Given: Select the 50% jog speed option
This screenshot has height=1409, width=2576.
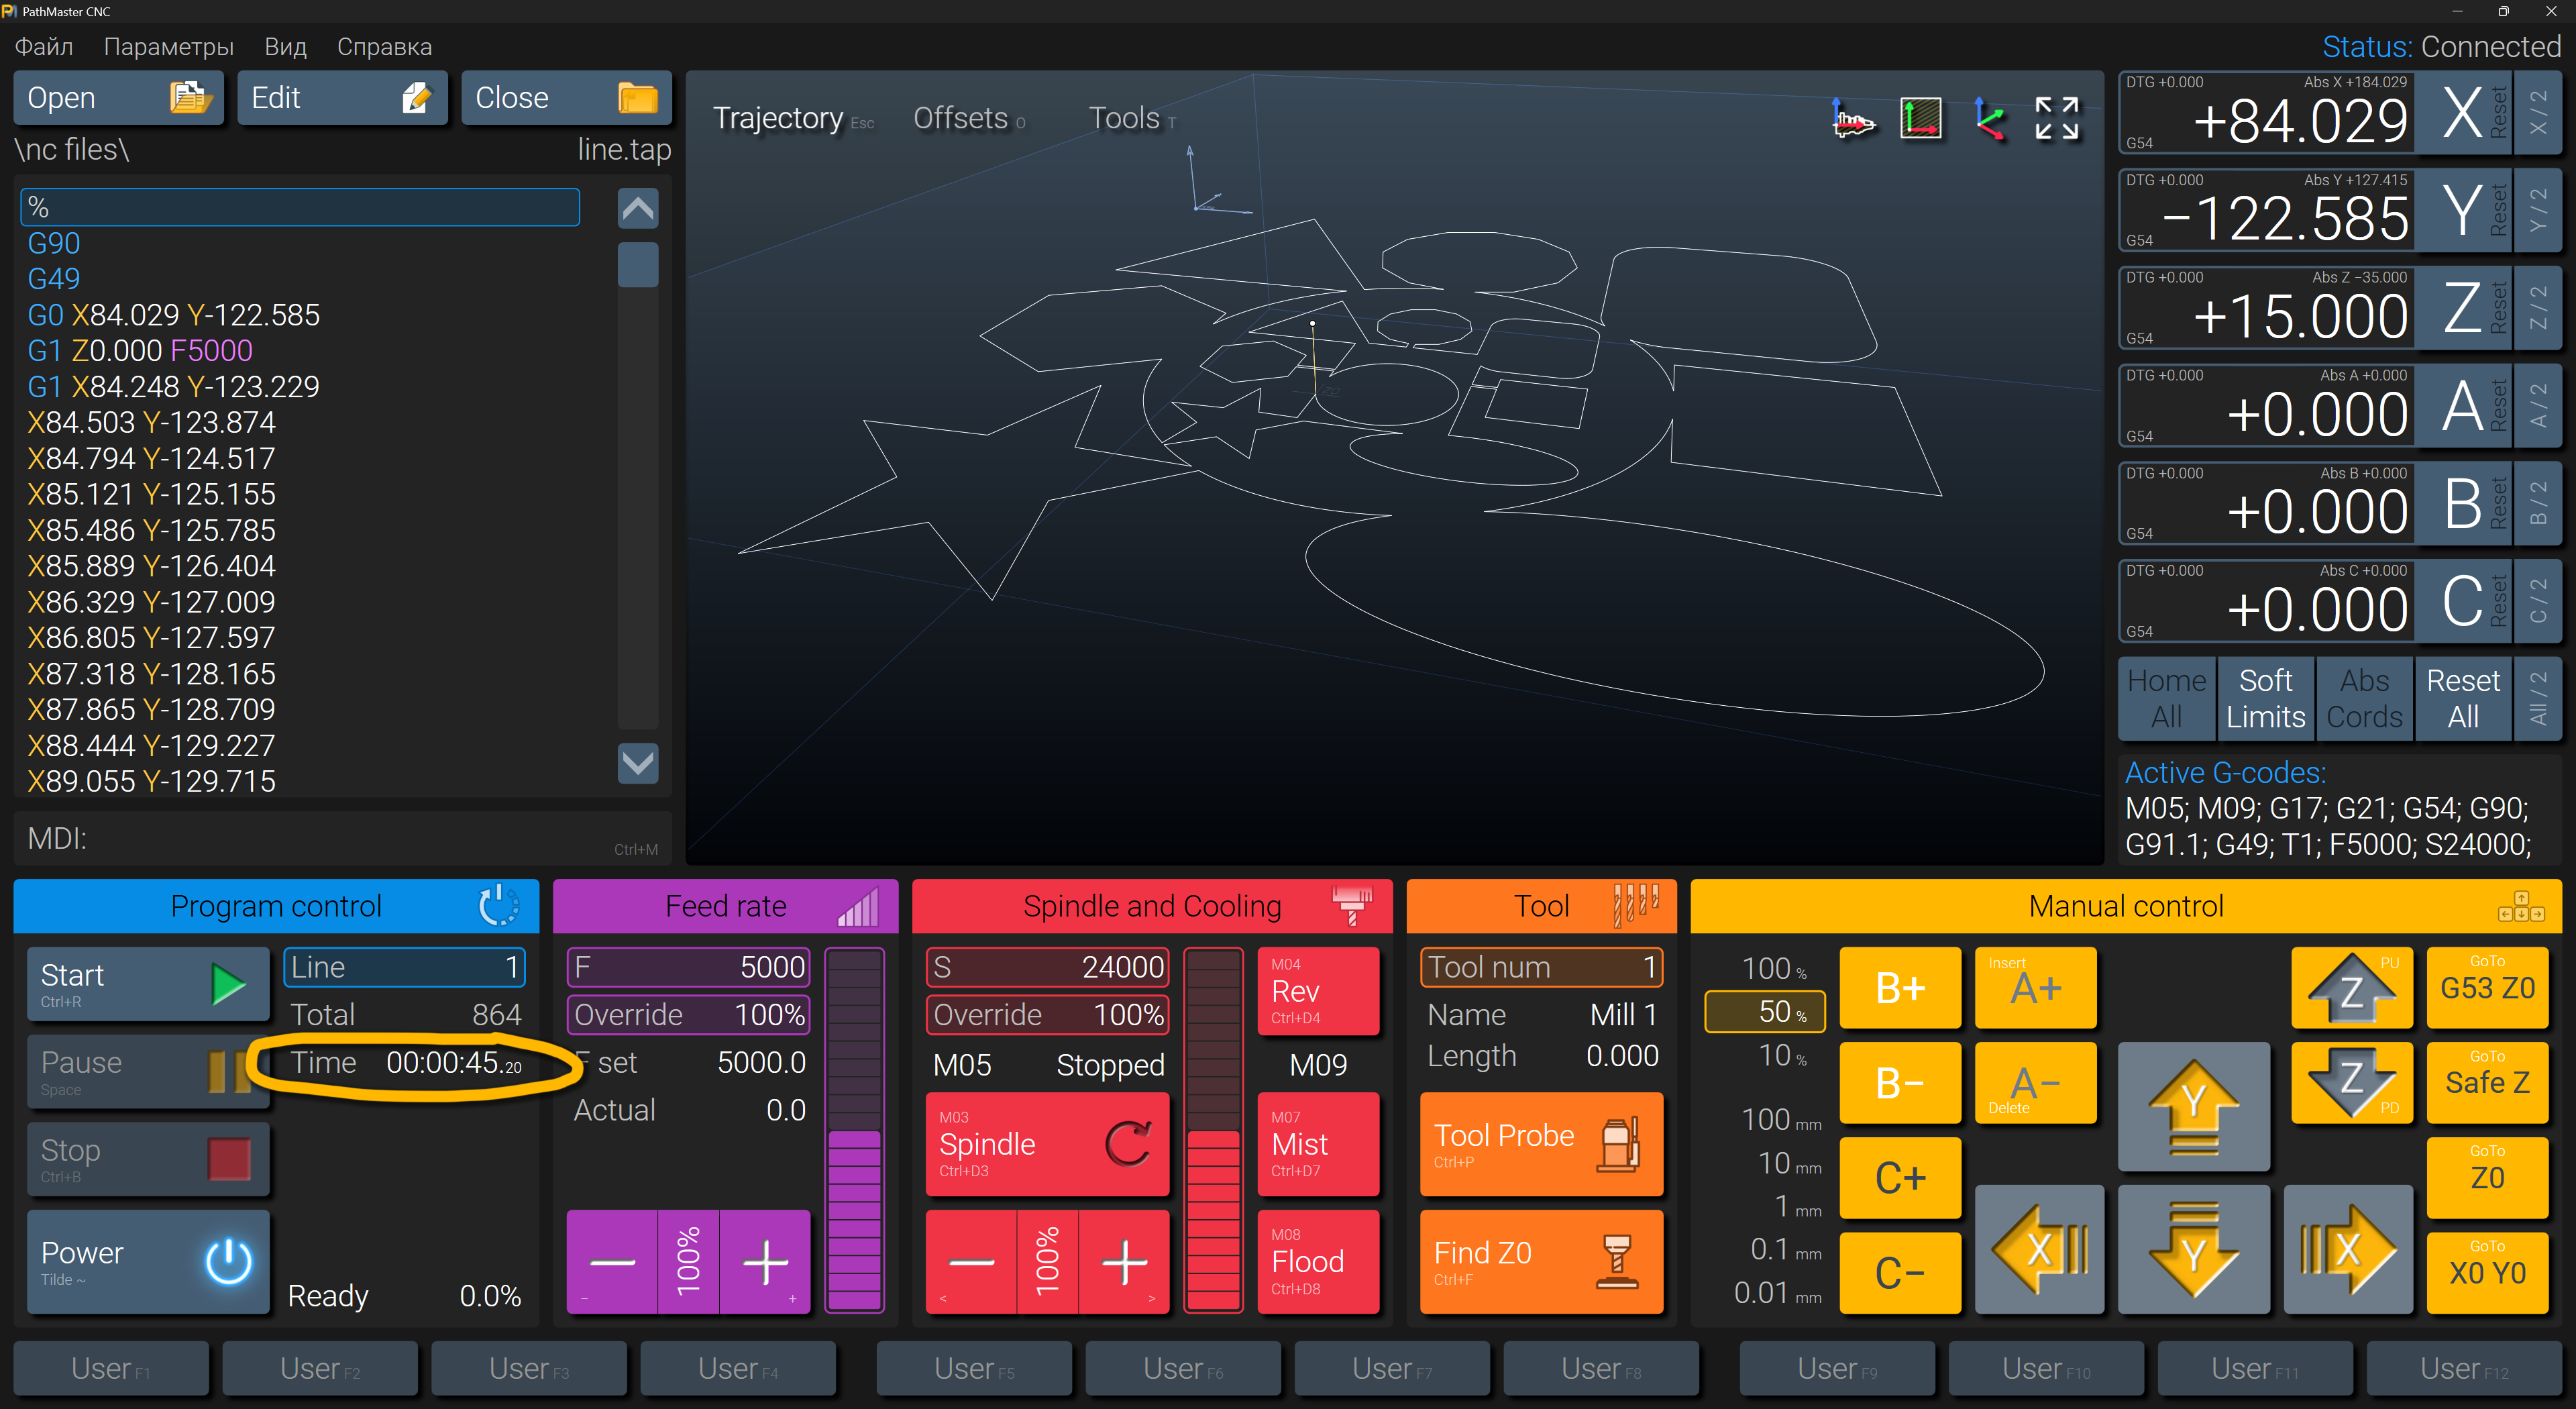Looking at the screenshot, I should coord(1765,1011).
